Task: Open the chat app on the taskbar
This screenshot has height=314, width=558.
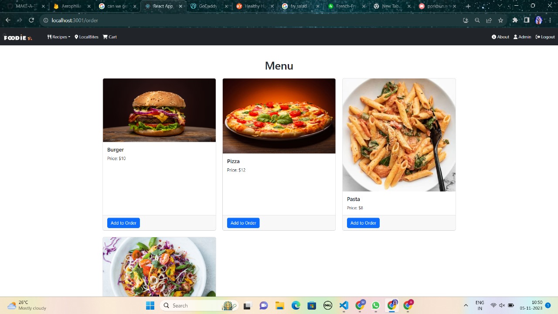Action: [263, 306]
